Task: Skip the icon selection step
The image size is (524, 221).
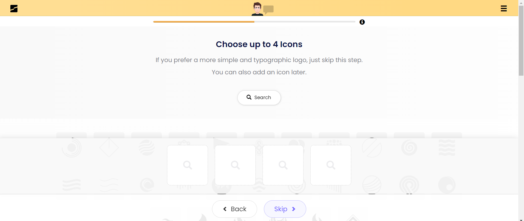Action: (285, 209)
